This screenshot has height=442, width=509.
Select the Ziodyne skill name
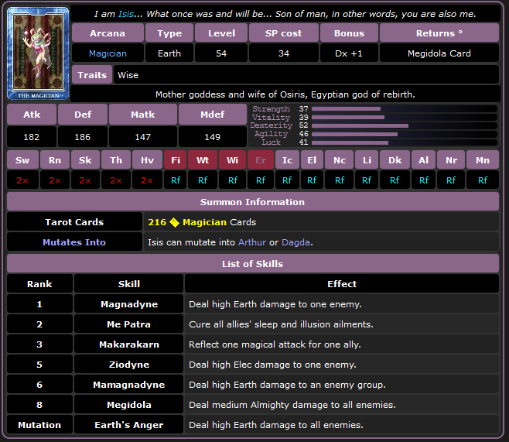[x=129, y=365]
